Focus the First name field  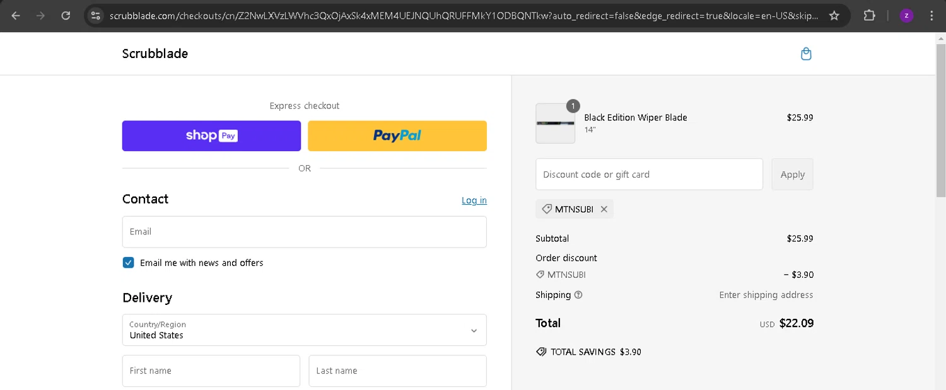pos(211,371)
